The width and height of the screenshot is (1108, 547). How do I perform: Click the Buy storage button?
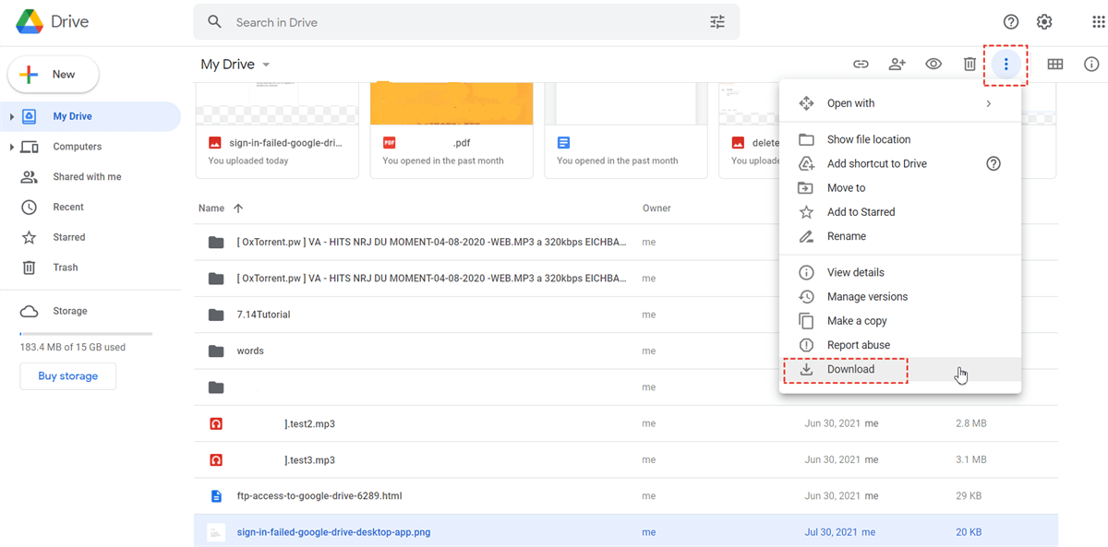(67, 376)
